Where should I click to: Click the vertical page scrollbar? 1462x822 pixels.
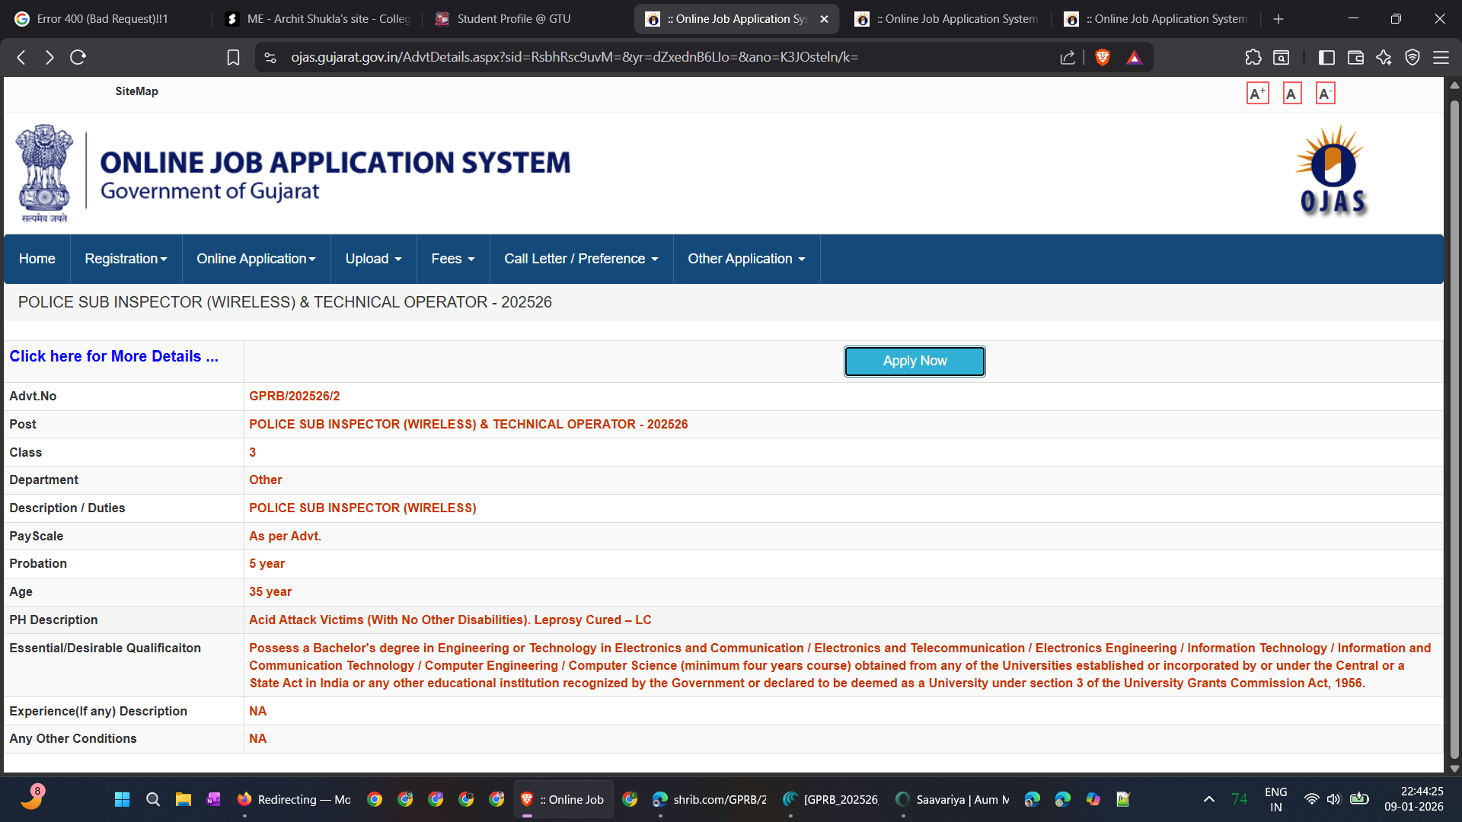[1454, 426]
